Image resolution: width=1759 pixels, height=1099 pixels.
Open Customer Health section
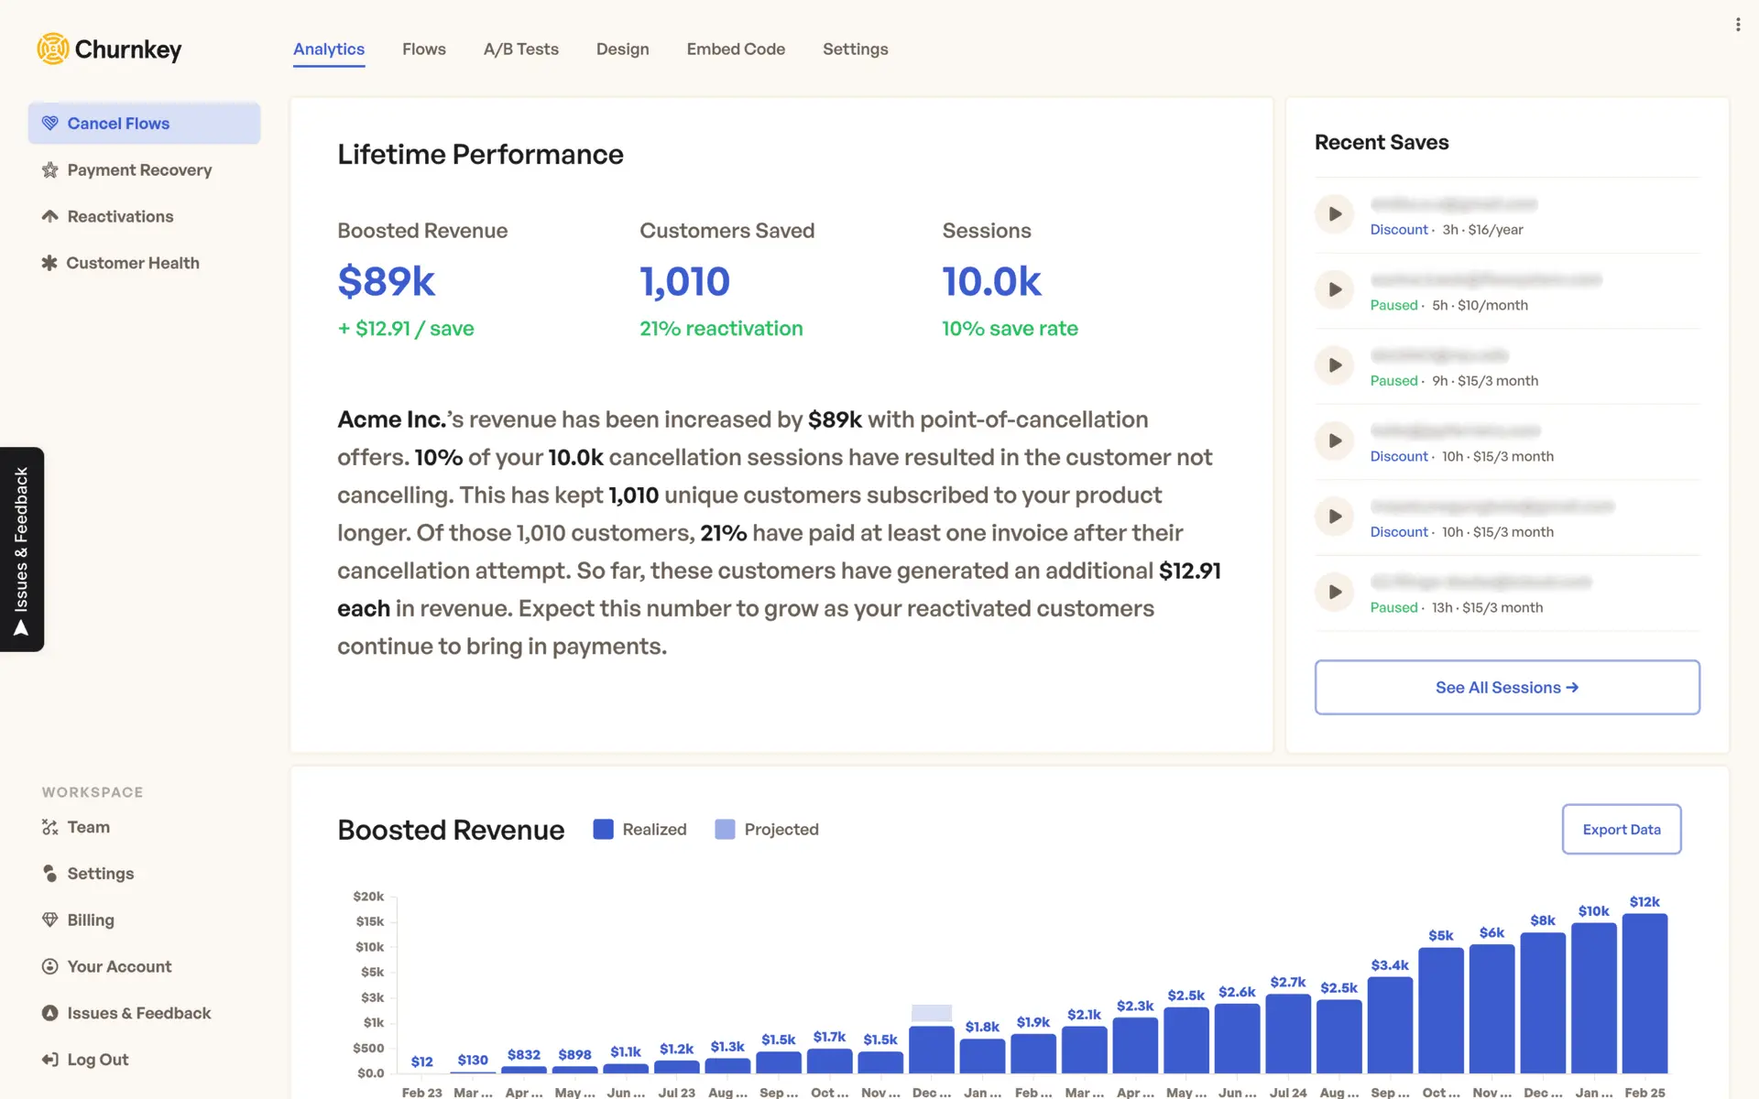coord(132,264)
